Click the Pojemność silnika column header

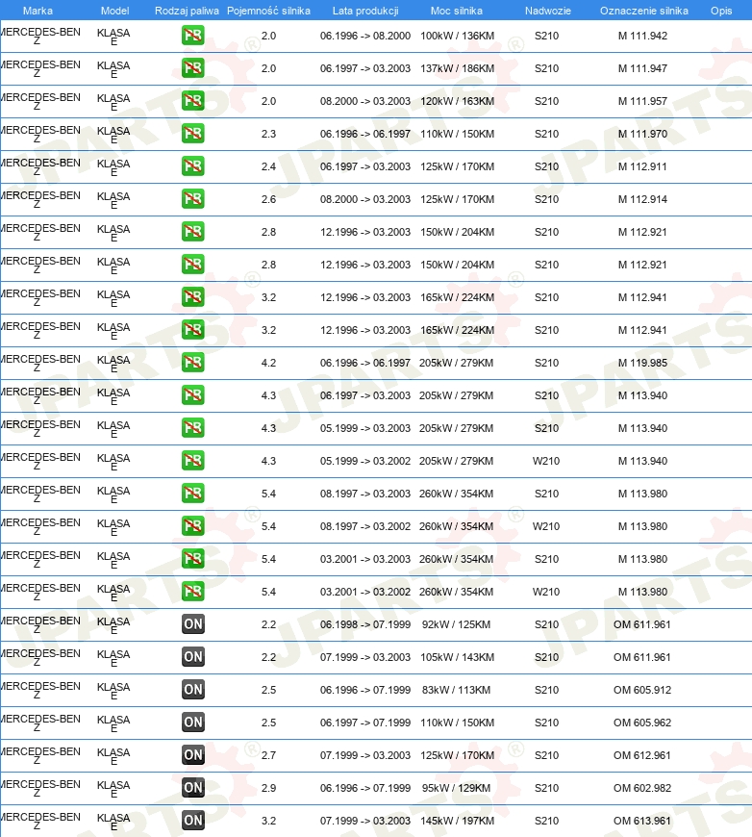(268, 11)
